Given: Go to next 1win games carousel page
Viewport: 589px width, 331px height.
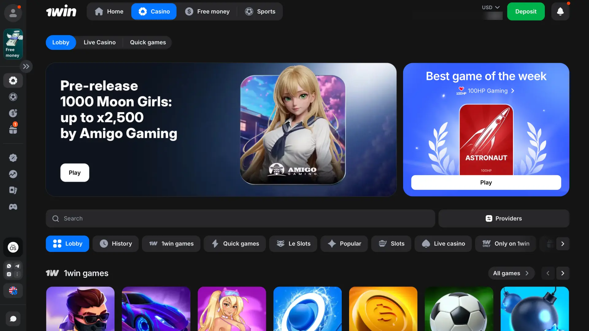Looking at the screenshot, I should [563, 273].
